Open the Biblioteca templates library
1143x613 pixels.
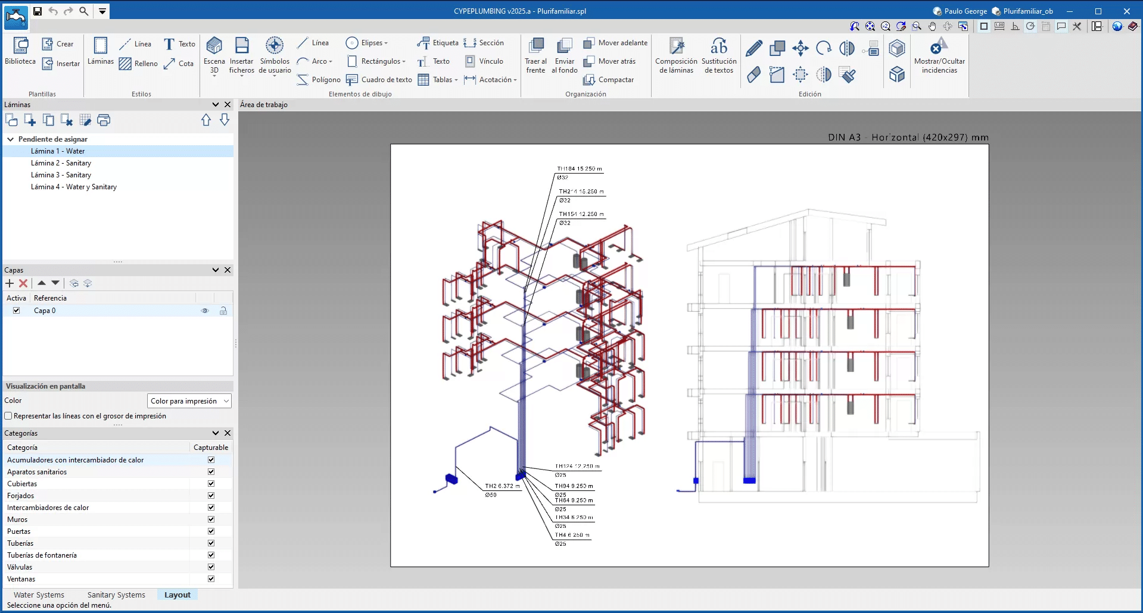click(x=20, y=51)
